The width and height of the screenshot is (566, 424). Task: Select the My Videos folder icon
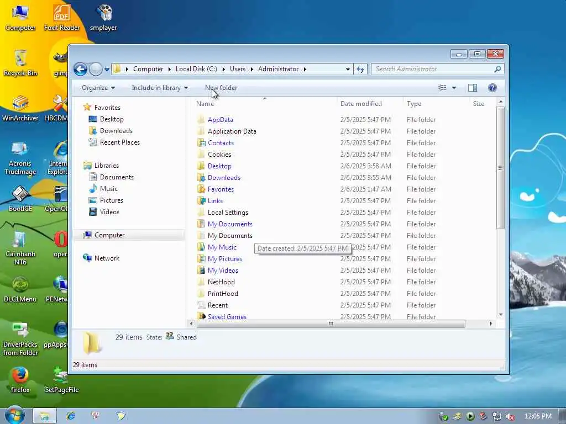[201, 270]
